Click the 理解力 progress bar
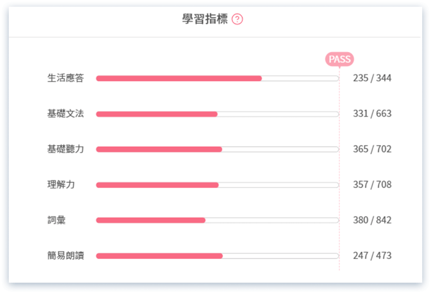The height and width of the screenshot is (294, 431). pos(217,185)
